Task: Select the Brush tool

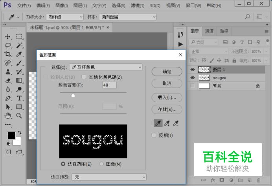Action: click(19, 63)
